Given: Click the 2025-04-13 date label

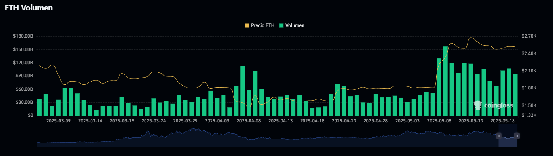Looking at the screenshot, I should tap(281, 121).
